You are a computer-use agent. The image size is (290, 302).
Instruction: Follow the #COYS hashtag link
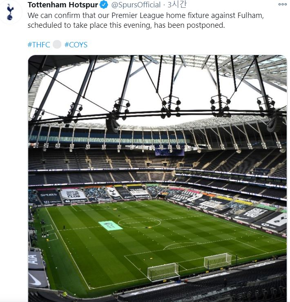pos(76,44)
